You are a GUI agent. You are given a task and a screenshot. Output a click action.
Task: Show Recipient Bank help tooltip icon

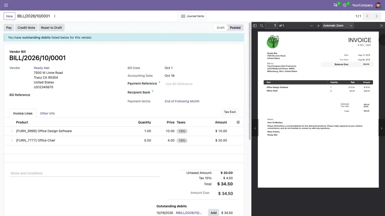click(x=153, y=92)
